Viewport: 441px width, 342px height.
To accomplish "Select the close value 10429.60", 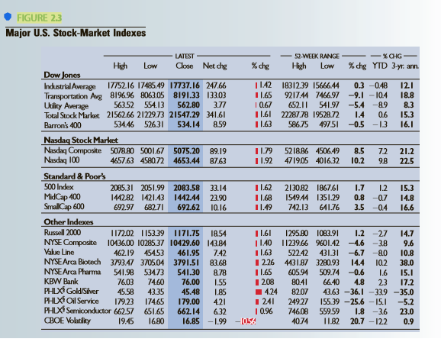I will pos(185,243).
